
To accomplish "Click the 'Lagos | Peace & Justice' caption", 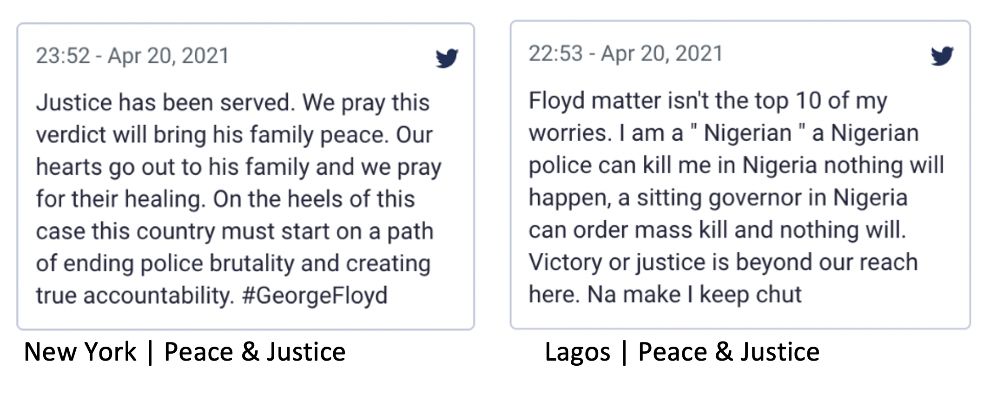I will point(682,352).
